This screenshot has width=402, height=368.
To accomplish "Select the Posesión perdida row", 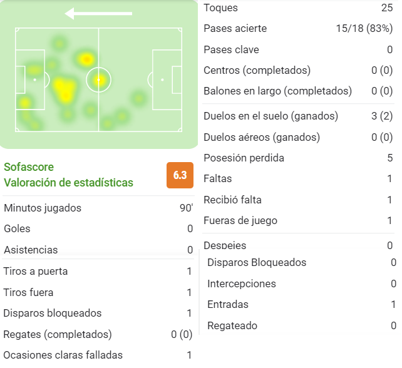I will coord(298,158).
